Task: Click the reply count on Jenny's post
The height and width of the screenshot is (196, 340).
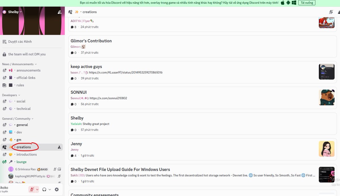Action: [74, 156]
